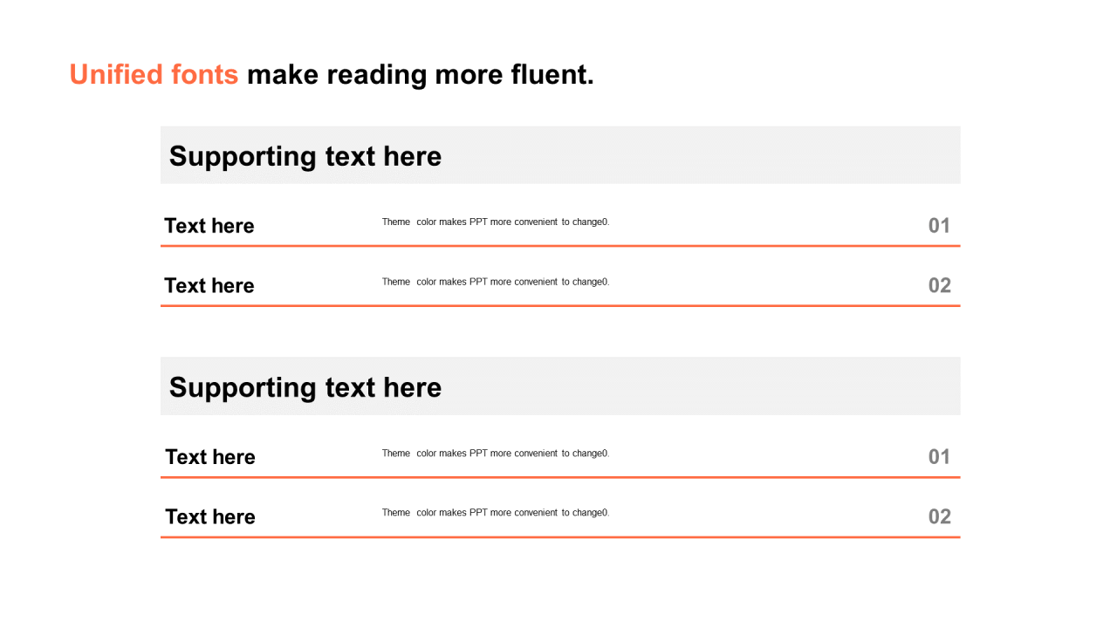The image size is (1117, 628).
Task: Select the "make reading more fluent." title text
Action: 421,75
